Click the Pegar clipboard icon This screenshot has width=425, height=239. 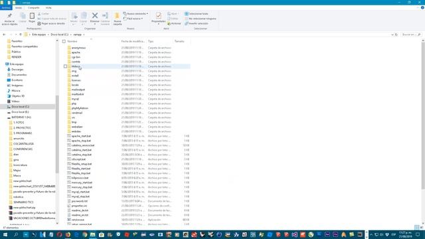coord(32,16)
